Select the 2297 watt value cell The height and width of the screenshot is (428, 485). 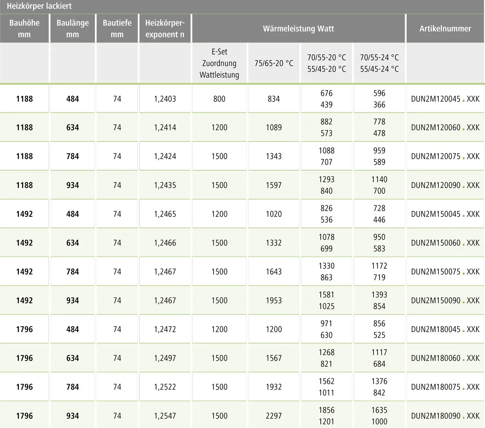click(274, 416)
